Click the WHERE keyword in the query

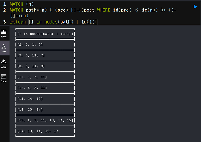coord(104,10)
